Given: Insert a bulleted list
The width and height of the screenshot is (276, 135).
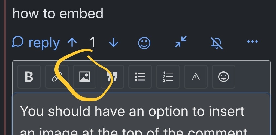Looking at the screenshot, I should point(140,77).
